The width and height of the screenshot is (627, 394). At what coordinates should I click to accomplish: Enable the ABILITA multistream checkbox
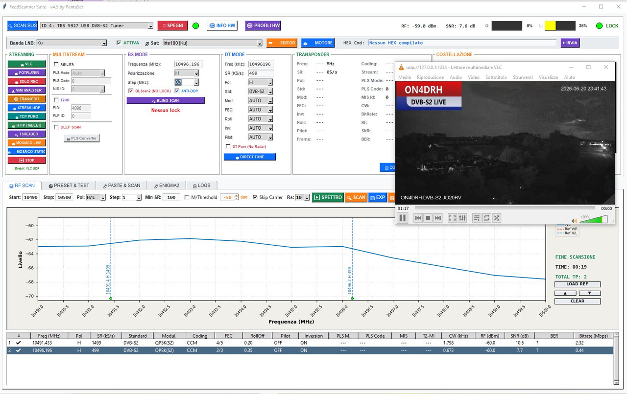(56, 64)
